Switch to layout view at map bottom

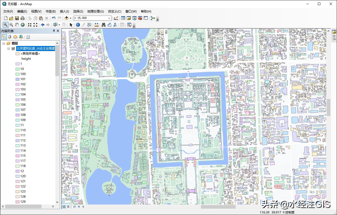[x=68, y=207]
